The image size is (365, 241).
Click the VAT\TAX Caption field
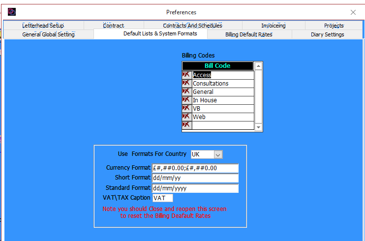pyautogui.click(x=163, y=198)
